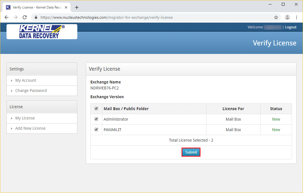Click the PAWAN.IT mailbox name
The height and width of the screenshot is (193, 303).
pyautogui.click(x=112, y=130)
